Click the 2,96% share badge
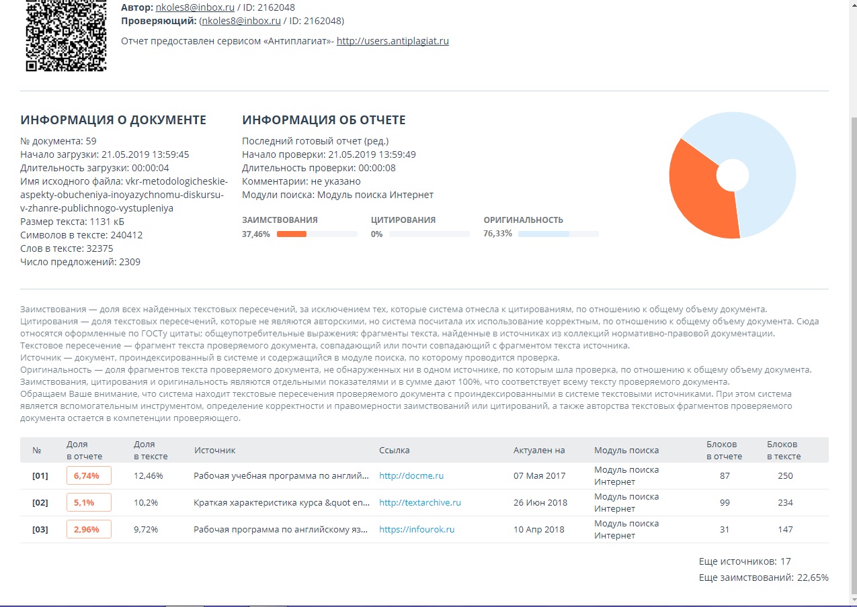857x607 pixels. [x=89, y=530]
